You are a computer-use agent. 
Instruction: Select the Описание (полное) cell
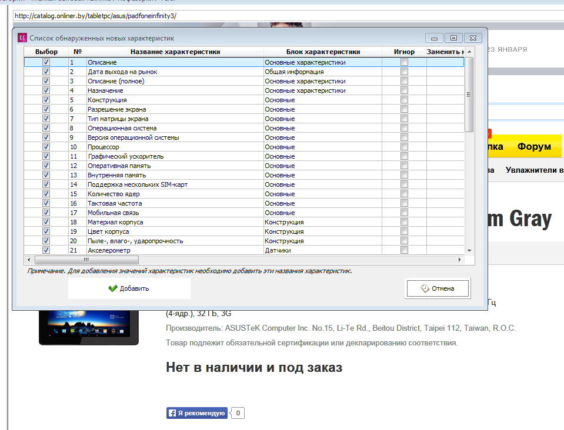(x=175, y=81)
